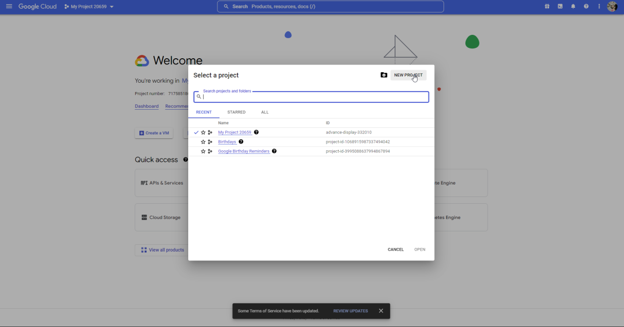
Task: Click the OPEN button in dialog
Action: point(420,250)
